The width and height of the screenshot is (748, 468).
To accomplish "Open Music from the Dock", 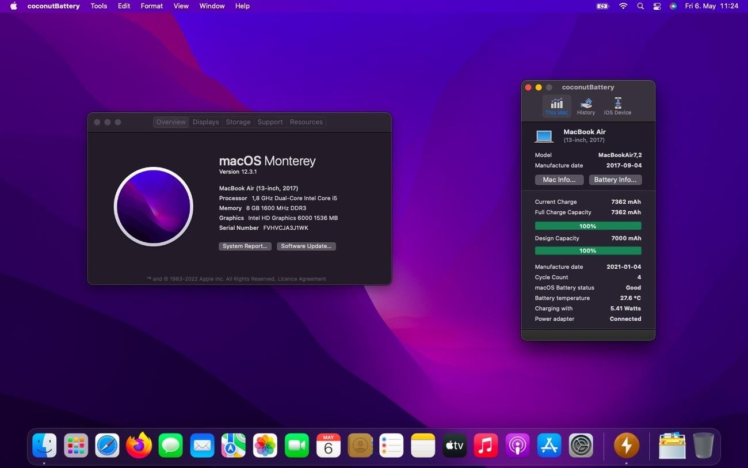I will click(486, 446).
